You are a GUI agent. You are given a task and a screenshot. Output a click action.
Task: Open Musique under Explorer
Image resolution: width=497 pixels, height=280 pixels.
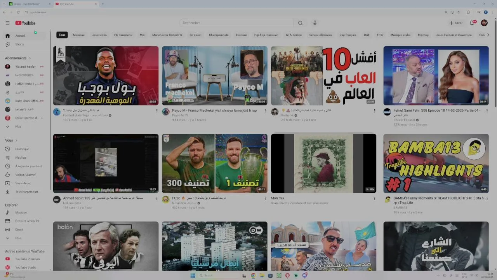coord(25,212)
